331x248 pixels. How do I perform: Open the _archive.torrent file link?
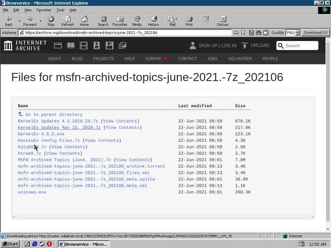click(91, 166)
